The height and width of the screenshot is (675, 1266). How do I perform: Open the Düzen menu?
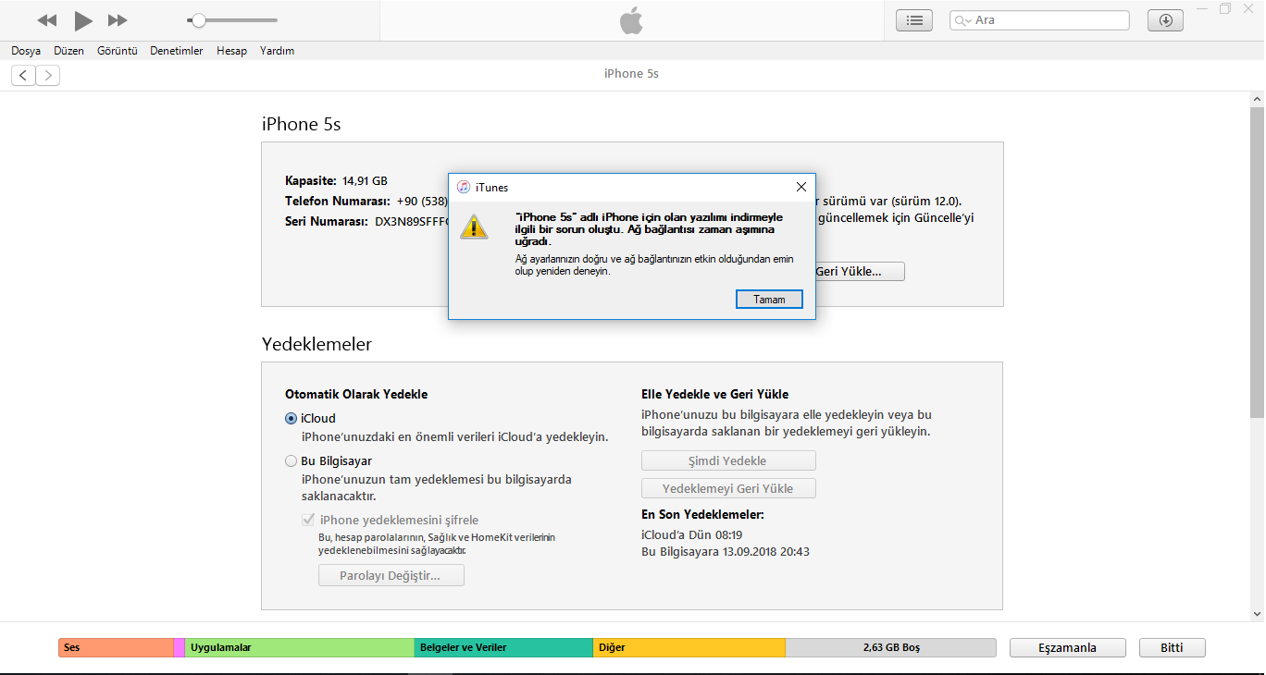[68, 51]
